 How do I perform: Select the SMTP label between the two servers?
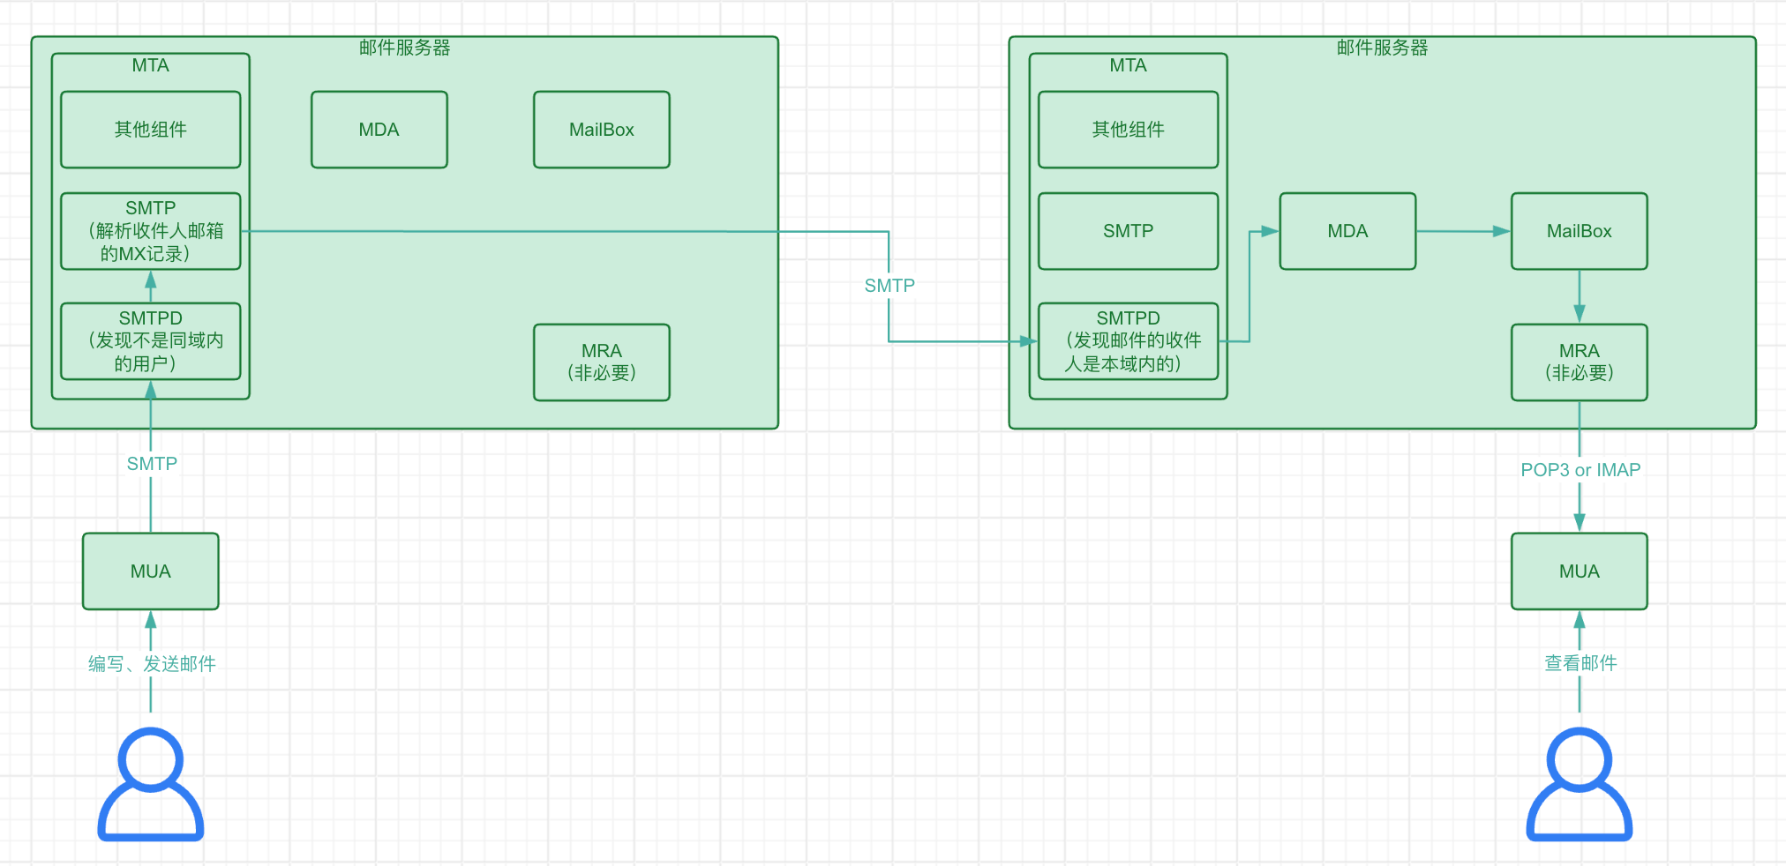point(889,286)
